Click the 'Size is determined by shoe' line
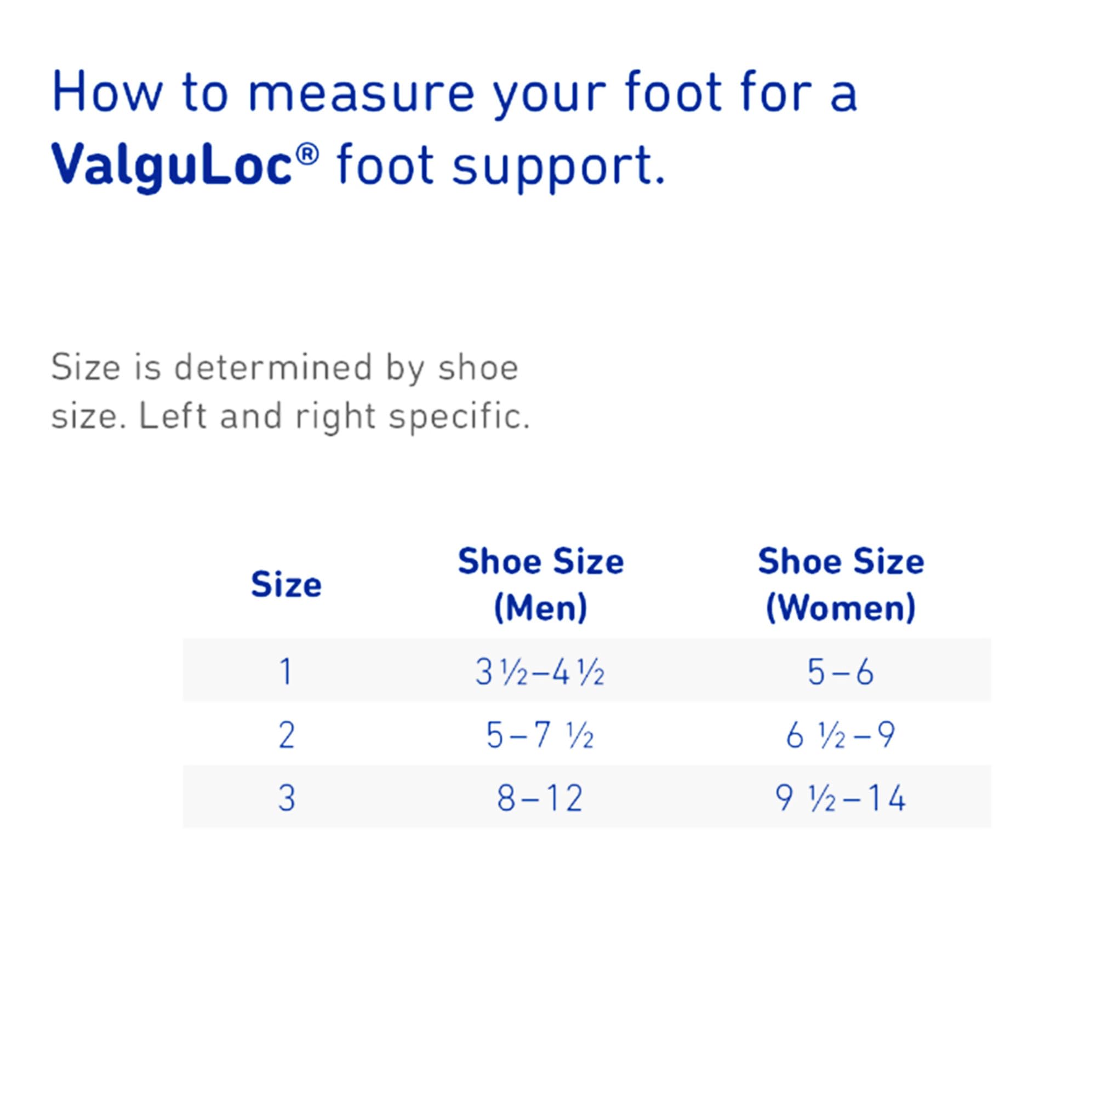1096x1096 pixels. click(x=285, y=367)
